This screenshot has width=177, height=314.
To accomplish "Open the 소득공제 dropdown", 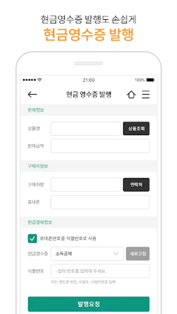I will pos(87,254).
